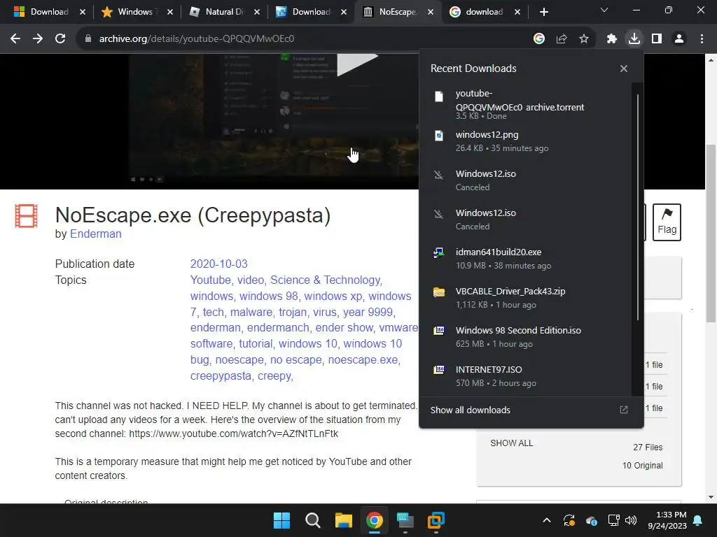The height and width of the screenshot is (537, 717).
Task: Open the downloads page external link icon
Action: point(624,410)
